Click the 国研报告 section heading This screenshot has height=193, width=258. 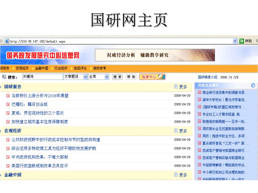click(x=13, y=87)
